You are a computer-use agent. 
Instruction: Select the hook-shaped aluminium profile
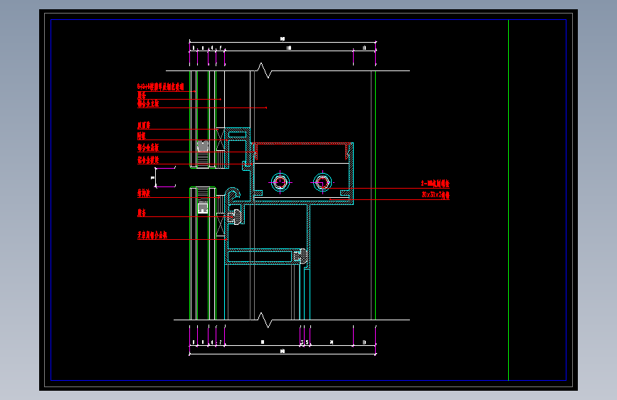(x=232, y=196)
